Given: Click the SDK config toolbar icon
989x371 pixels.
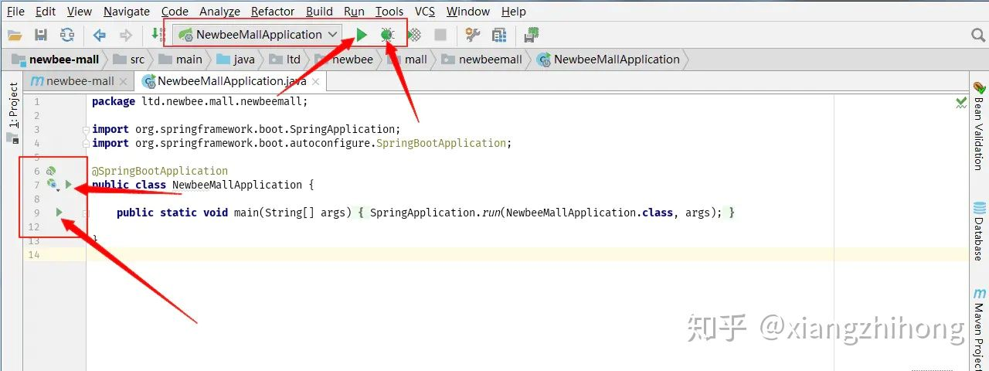Looking at the screenshot, I should click(532, 35).
